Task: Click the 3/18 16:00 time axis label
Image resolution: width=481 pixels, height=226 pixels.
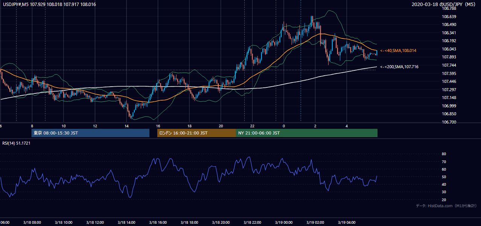Action: point(158,223)
